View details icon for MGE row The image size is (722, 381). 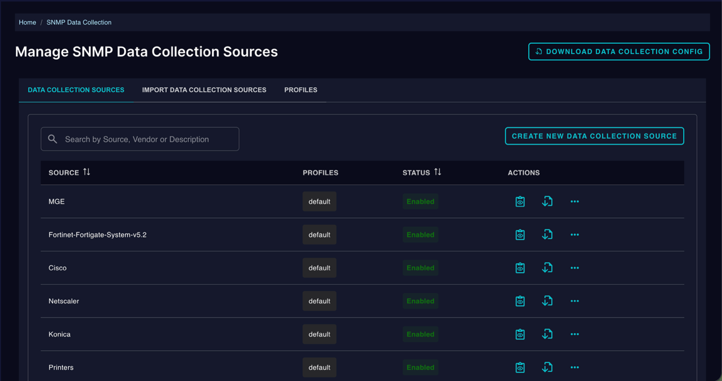point(520,202)
